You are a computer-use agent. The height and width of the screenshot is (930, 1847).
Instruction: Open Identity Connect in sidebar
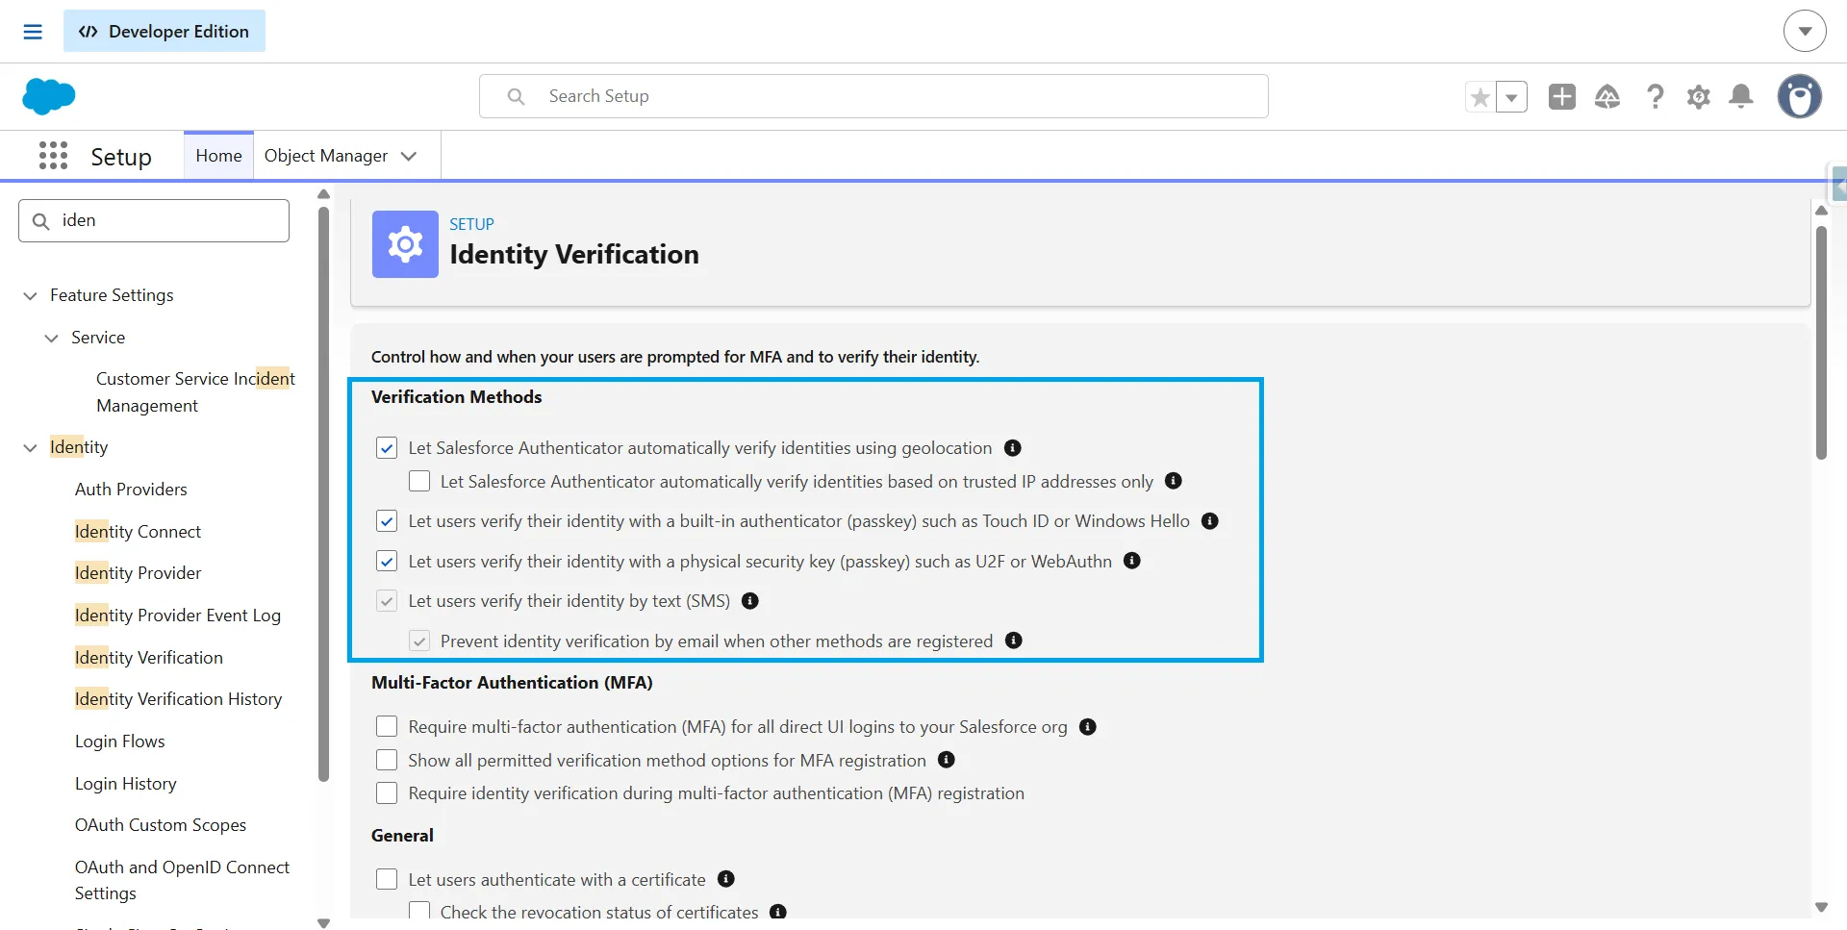[138, 532]
